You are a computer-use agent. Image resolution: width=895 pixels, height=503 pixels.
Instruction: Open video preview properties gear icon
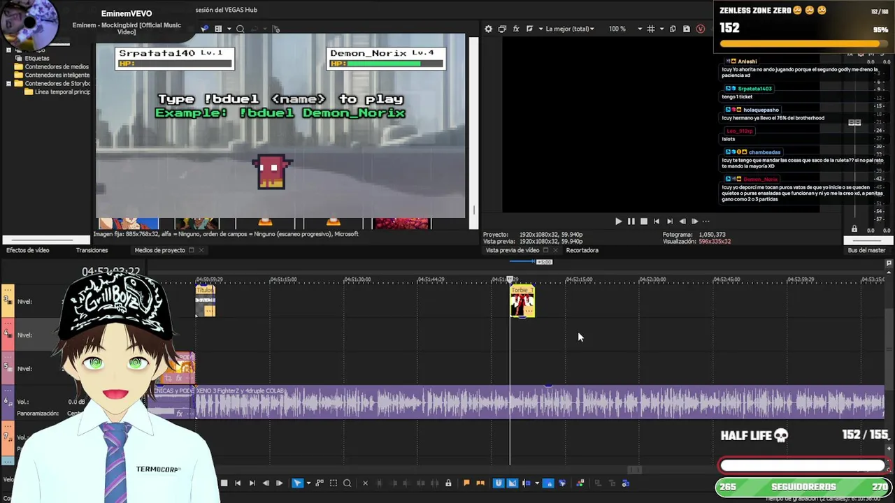[488, 29]
